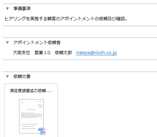The image size is (157, 137).
Task: Click the DOC file type icon
Action: click(42, 131)
